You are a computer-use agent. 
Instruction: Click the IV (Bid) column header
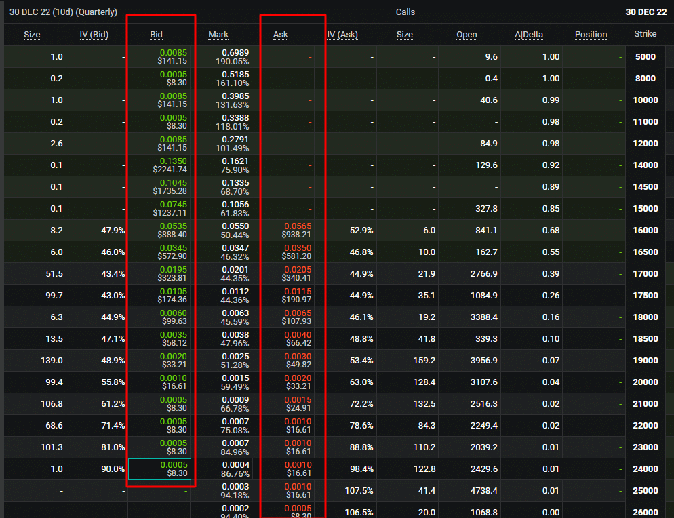[94, 35]
